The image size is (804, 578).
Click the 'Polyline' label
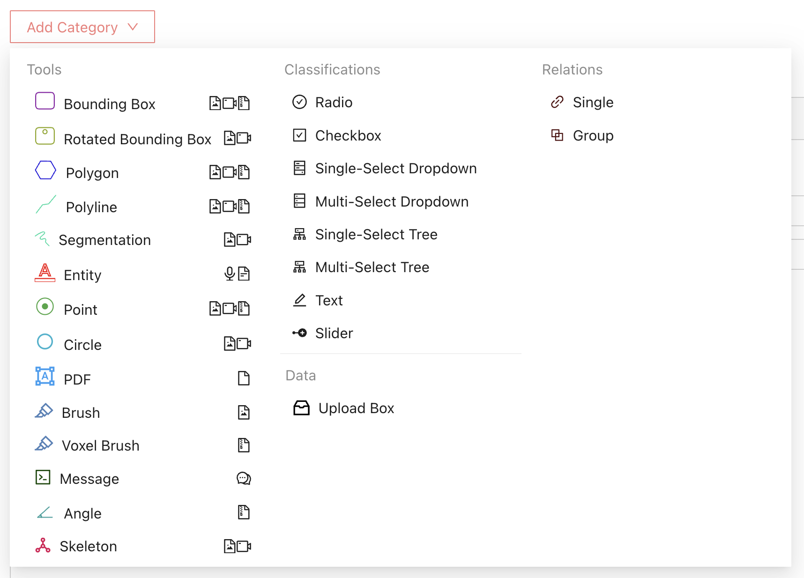tap(91, 207)
